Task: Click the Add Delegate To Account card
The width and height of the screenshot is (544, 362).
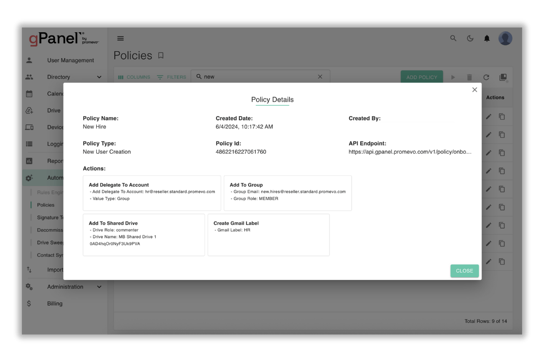Action: [x=152, y=193]
